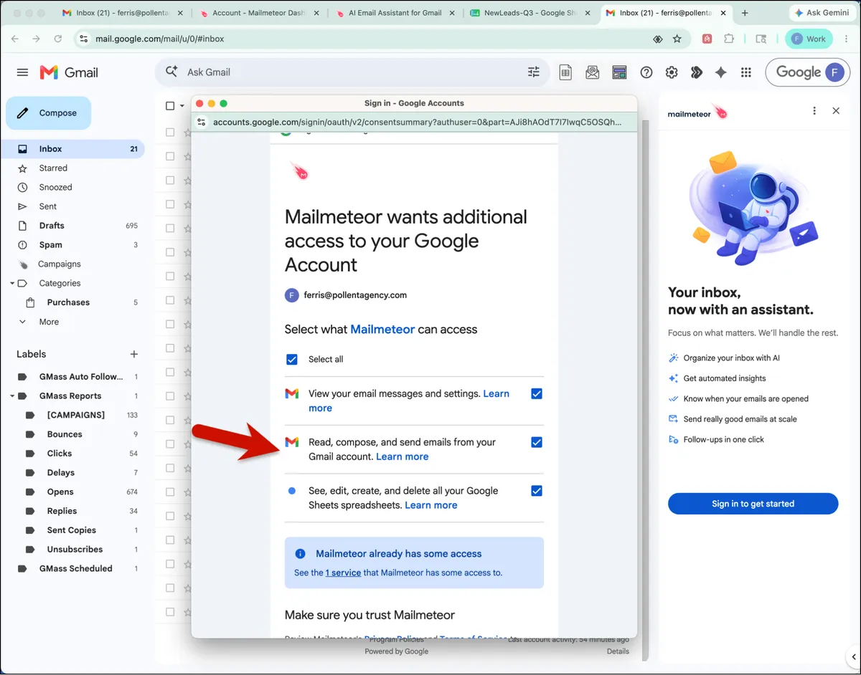Screen dimensions: 861x675
Task: Open Gmail settings gear icon
Action: (x=672, y=72)
